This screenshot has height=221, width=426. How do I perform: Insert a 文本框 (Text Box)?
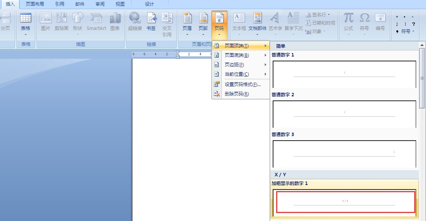239,24
